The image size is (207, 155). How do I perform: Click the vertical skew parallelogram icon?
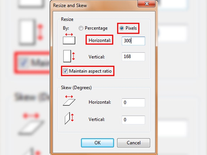69,118
